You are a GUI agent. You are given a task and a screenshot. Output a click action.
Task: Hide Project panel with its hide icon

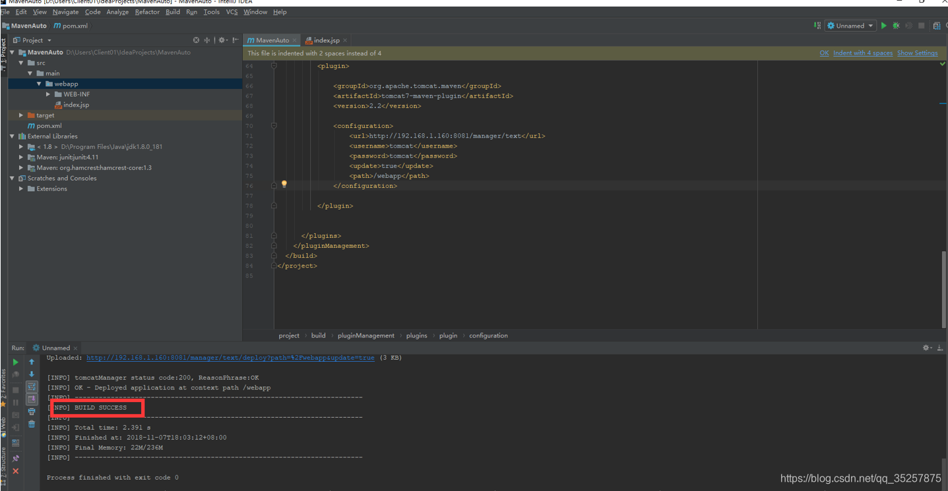(x=236, y=40)
